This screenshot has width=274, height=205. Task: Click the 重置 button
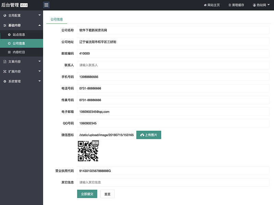click(108, 194)
